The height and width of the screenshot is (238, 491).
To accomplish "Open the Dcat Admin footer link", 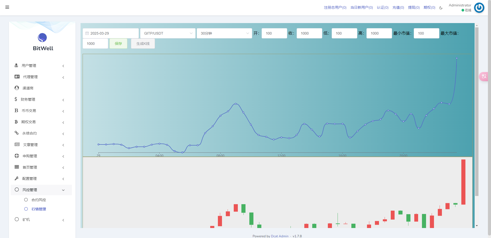I will tap(280, 236).
